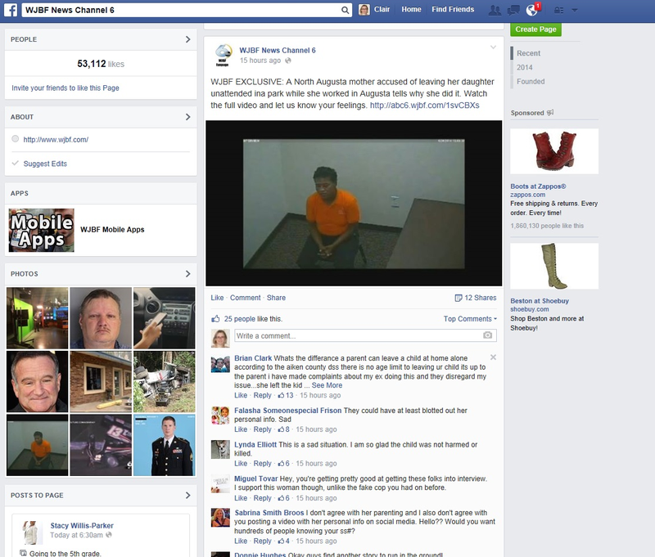The image size is (655, 557).
Task: Share the WJBF exclusive post
Action: coord(276,298)
